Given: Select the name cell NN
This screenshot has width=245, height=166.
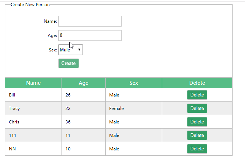Looking at the screenshot, I should click(33, 149).
